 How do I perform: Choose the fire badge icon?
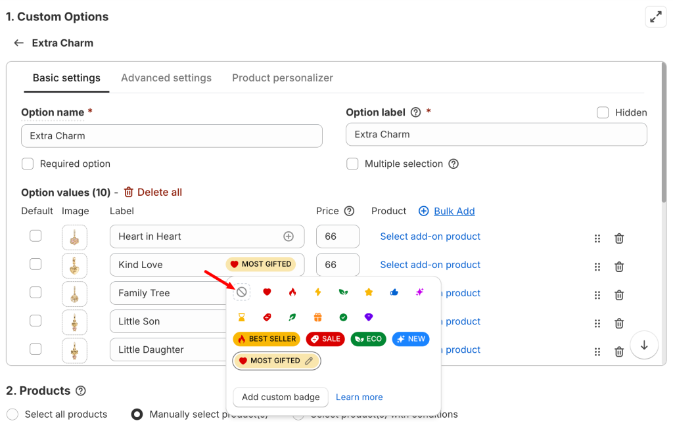292,292
